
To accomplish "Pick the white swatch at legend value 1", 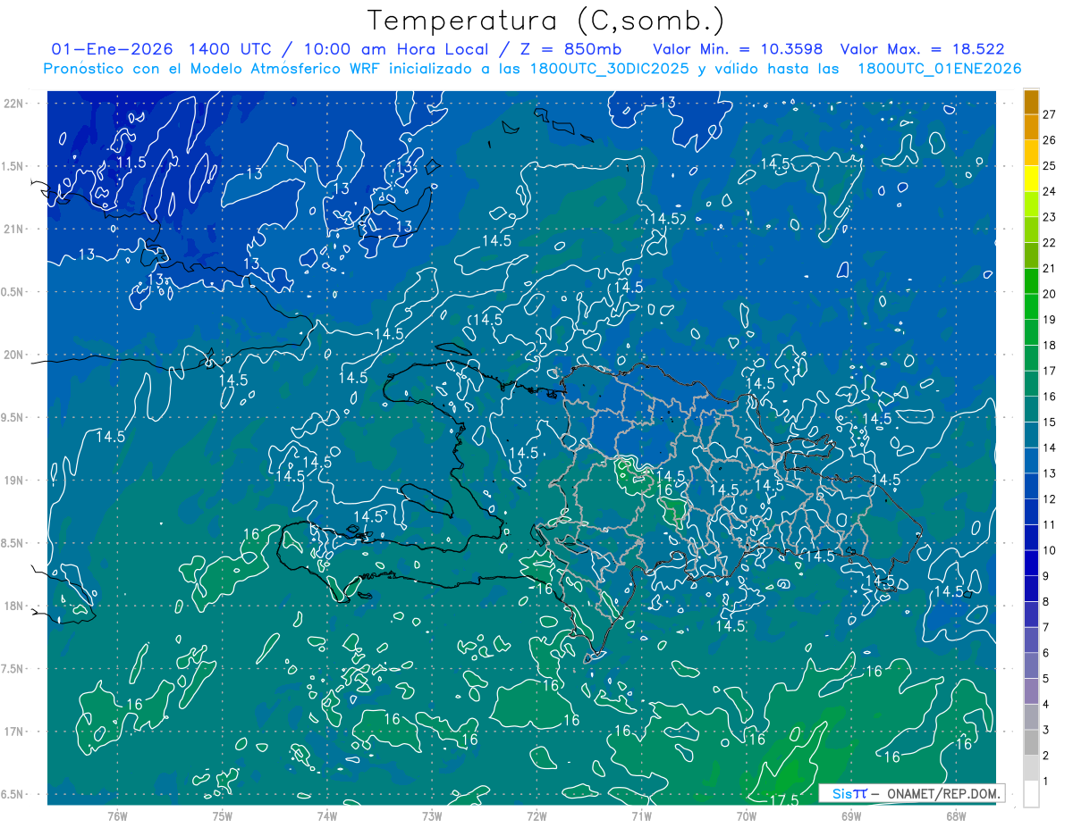I will pos(1031,794).
